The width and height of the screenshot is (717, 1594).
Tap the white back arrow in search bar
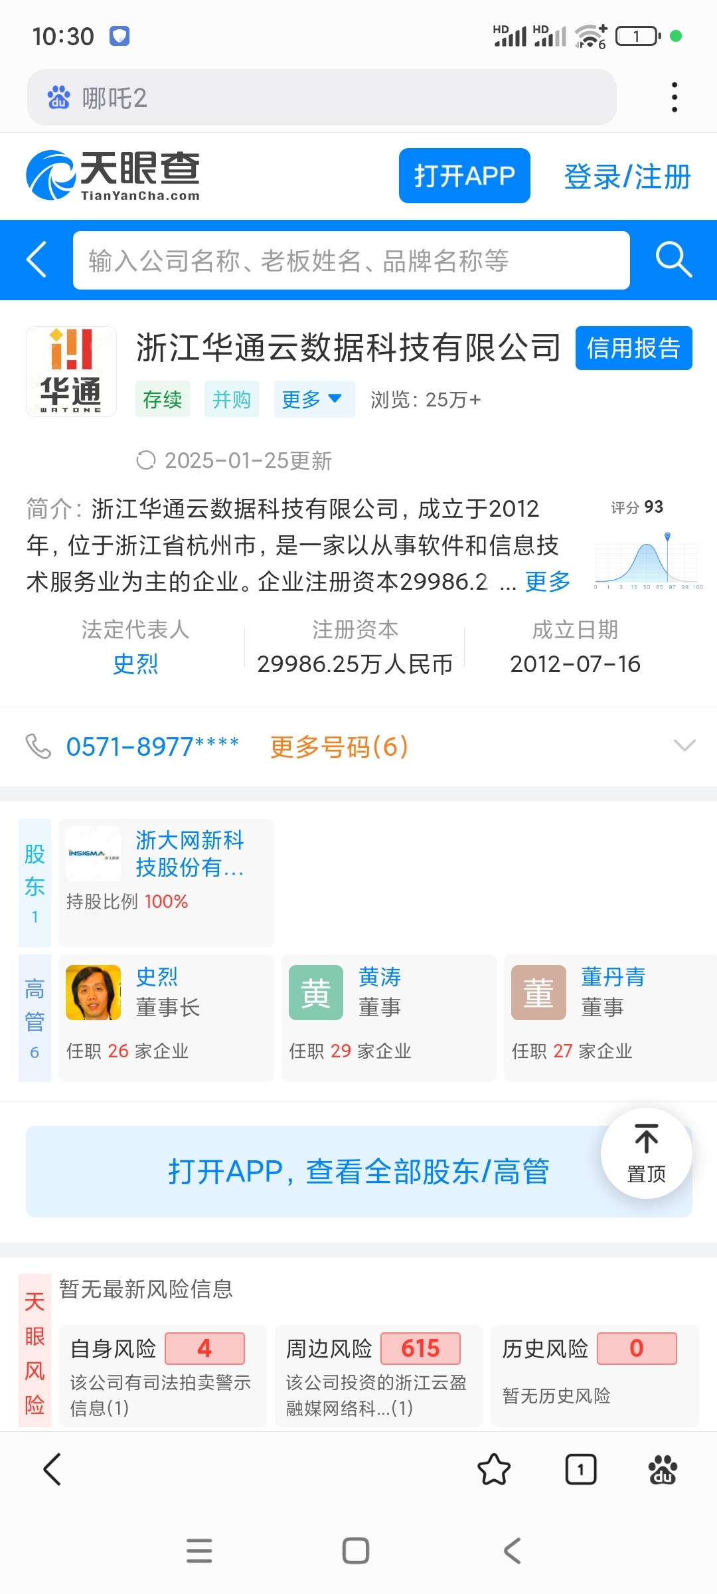tap(37, 260)
